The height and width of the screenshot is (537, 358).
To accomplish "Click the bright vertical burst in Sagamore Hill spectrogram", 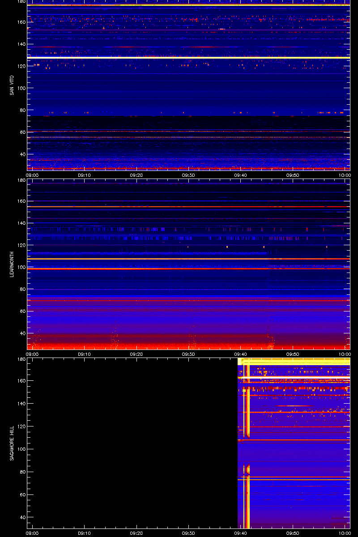I will coord(246,447).
